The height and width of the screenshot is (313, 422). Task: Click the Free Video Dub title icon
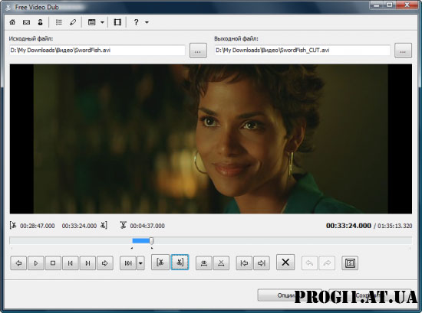8,7
